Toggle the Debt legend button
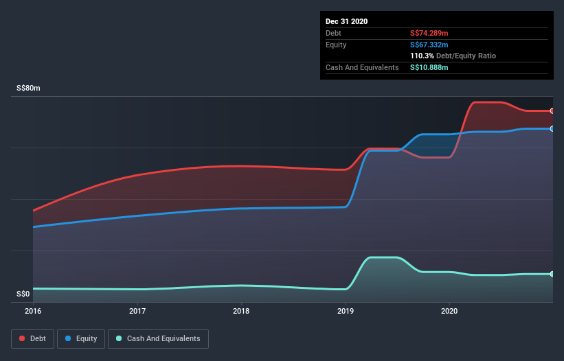The image size is (564, 361). [33, 339]
